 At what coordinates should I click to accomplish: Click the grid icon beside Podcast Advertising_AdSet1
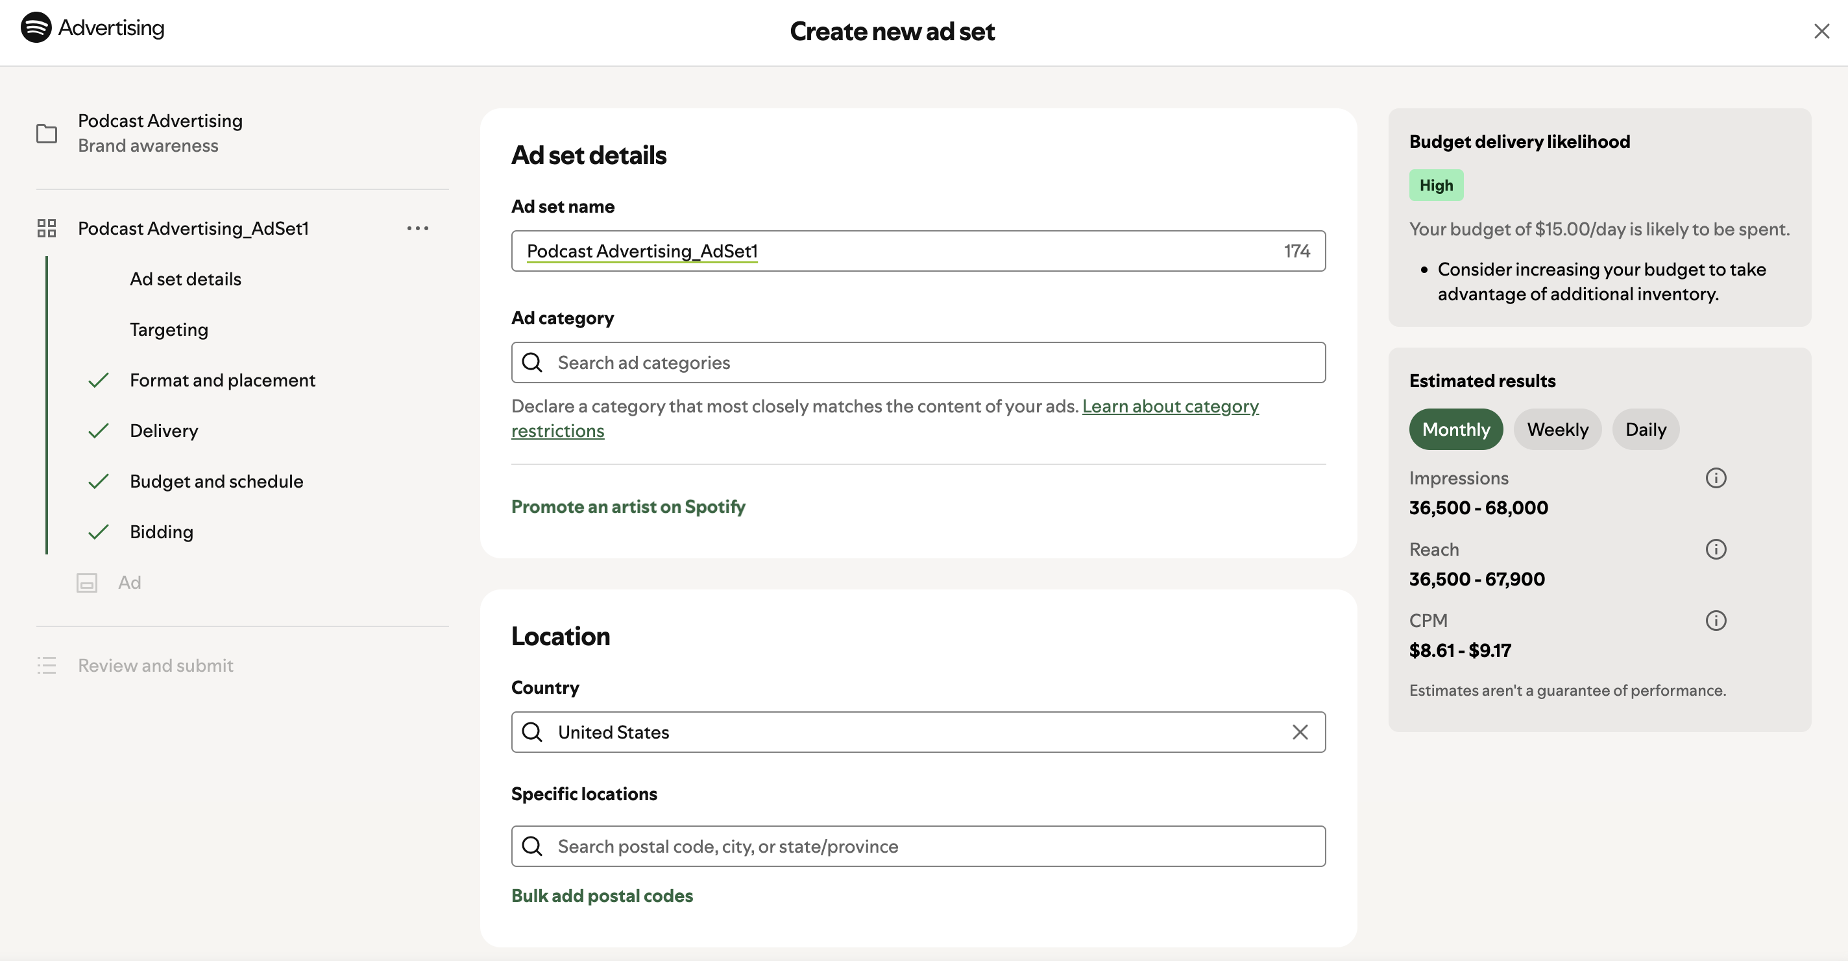(x=46, y=228)
